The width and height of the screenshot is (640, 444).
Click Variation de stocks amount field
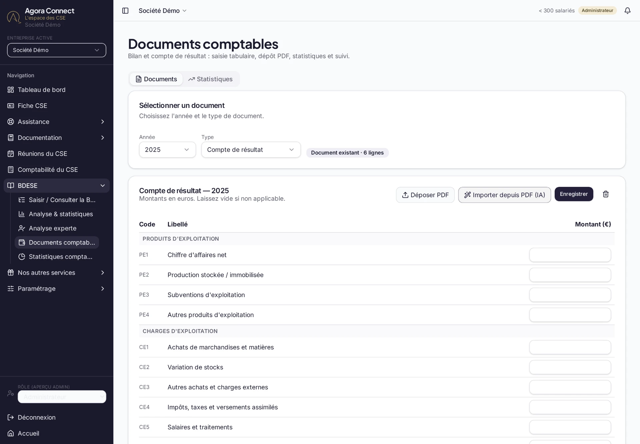pyautogui.click(x=570, y=367)
